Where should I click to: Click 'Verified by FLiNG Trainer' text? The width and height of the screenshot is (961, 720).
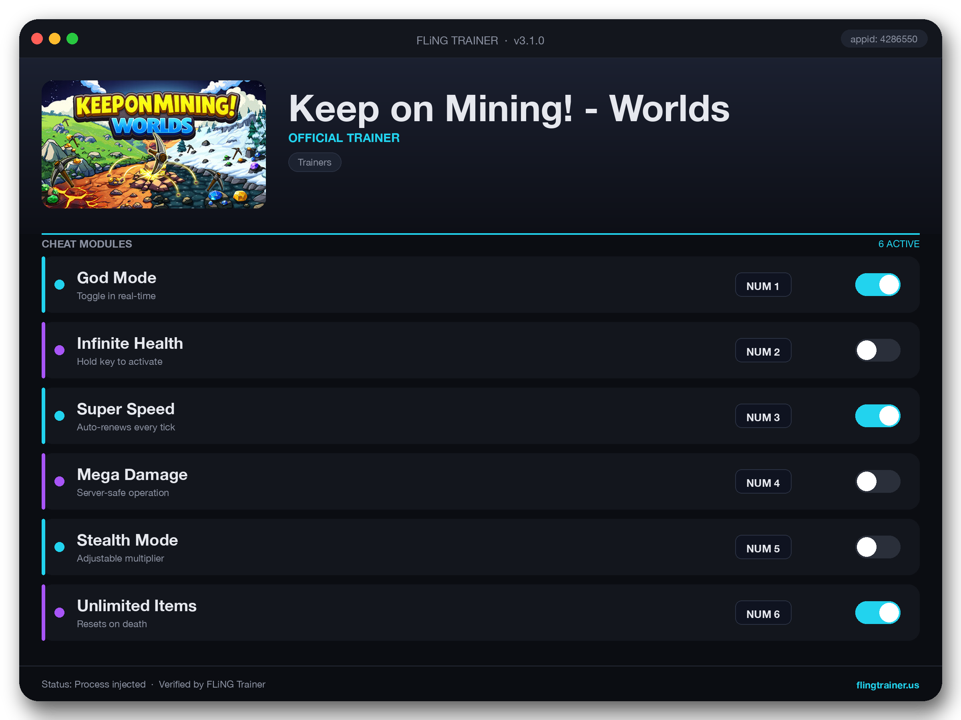[212, 684]
